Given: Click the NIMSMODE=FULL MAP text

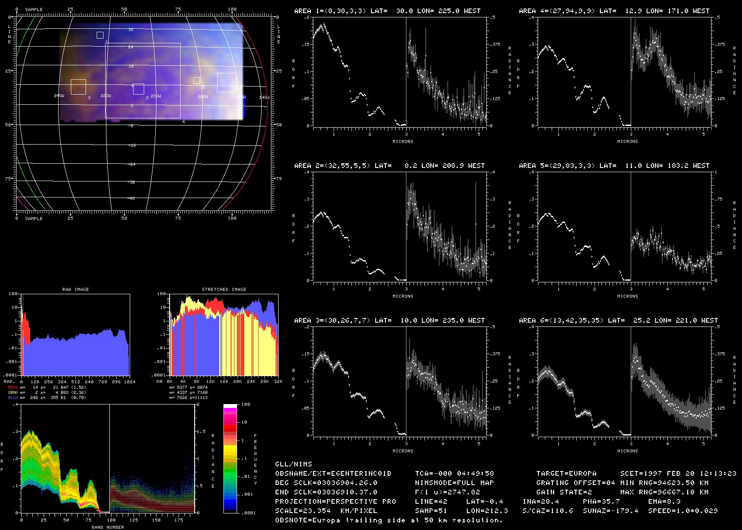Looking at the screenshot, I should 455,483.
